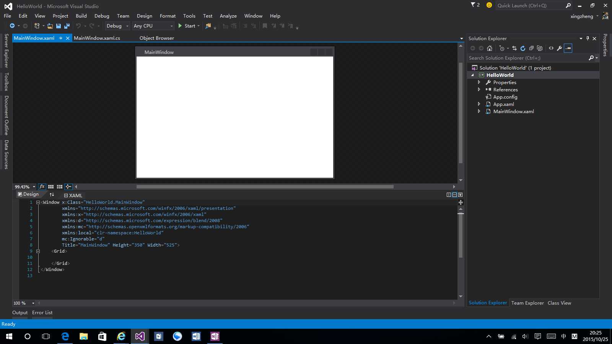Collapse the Grid element in XAML editor
Viewport: 612px width, 344px height.
(38, 251)
